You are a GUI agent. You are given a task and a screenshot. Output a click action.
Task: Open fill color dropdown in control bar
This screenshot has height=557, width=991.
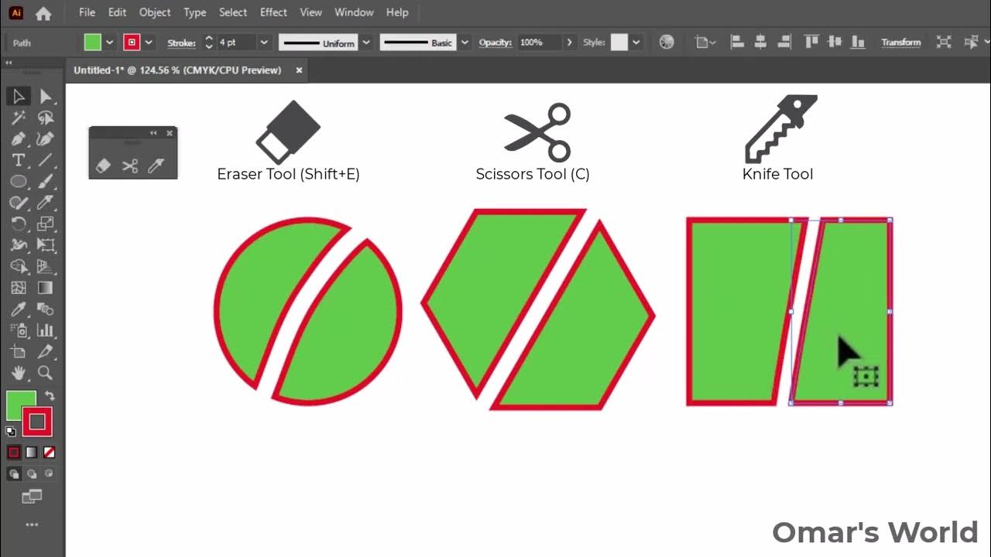tap(110, 43)
